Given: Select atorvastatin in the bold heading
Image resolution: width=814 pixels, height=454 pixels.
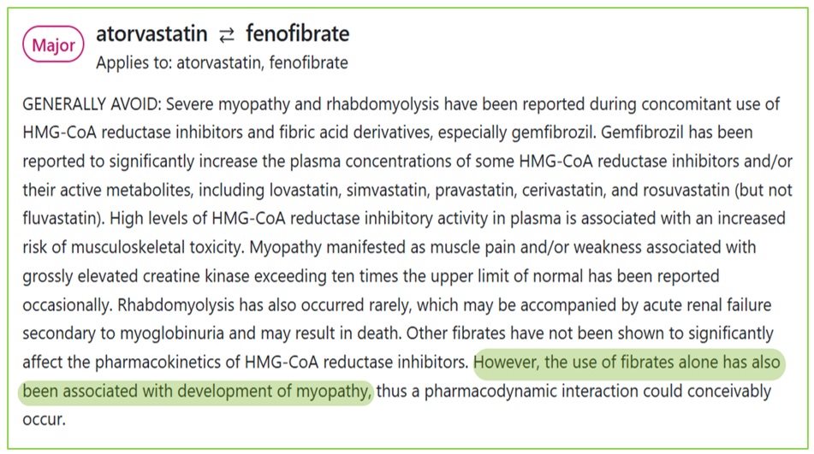Looking at the screenshot, I should coord(152,34).
